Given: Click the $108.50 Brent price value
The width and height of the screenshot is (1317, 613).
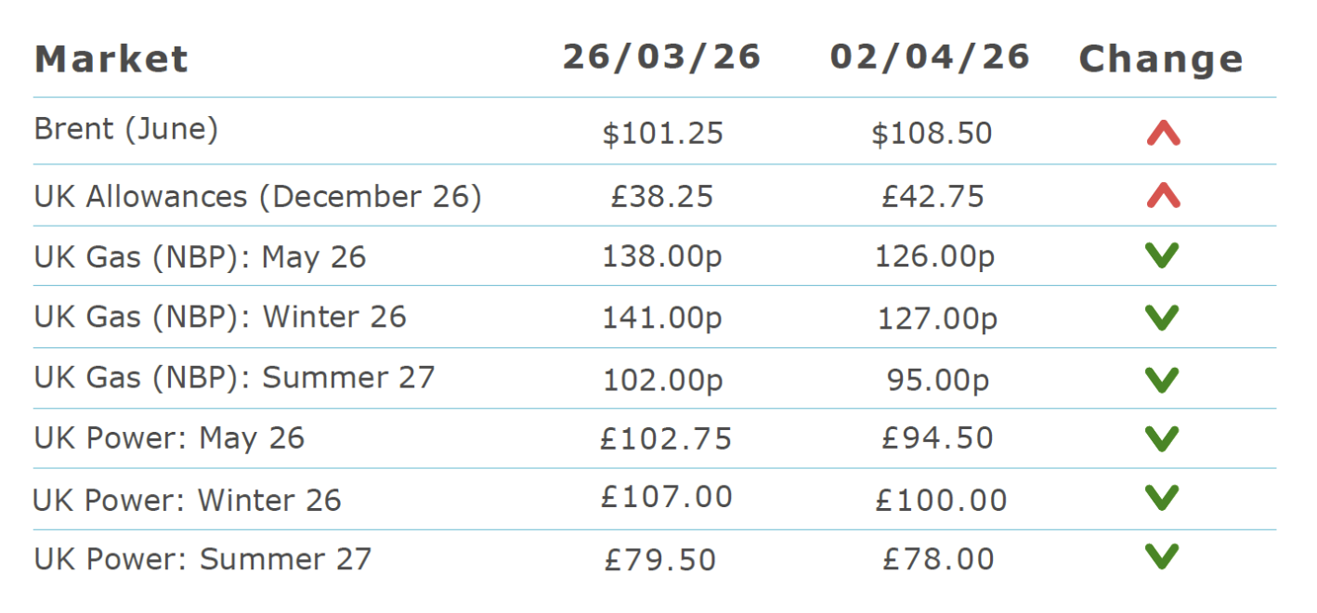Looking at the screenshot, I should click(932, 134).
